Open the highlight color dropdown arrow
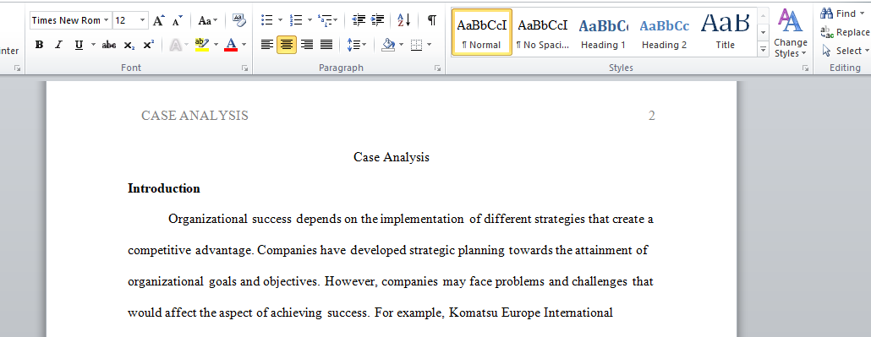Image resolution: width=871 pixels, height=337 pixels. click(x=216, y=45)
